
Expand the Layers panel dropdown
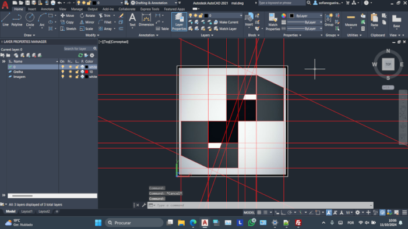click(207, 35)
